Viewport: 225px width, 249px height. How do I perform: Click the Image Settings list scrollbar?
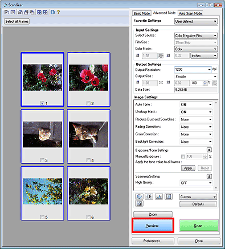pos(216,146)
